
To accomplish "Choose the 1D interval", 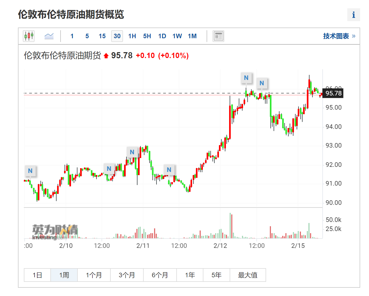I will click(x=162, y=36).
